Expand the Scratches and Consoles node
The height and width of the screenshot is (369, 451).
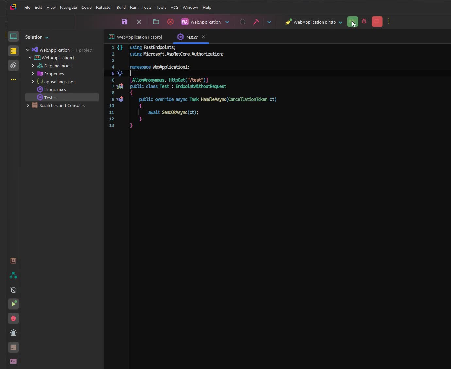[28, 105]
